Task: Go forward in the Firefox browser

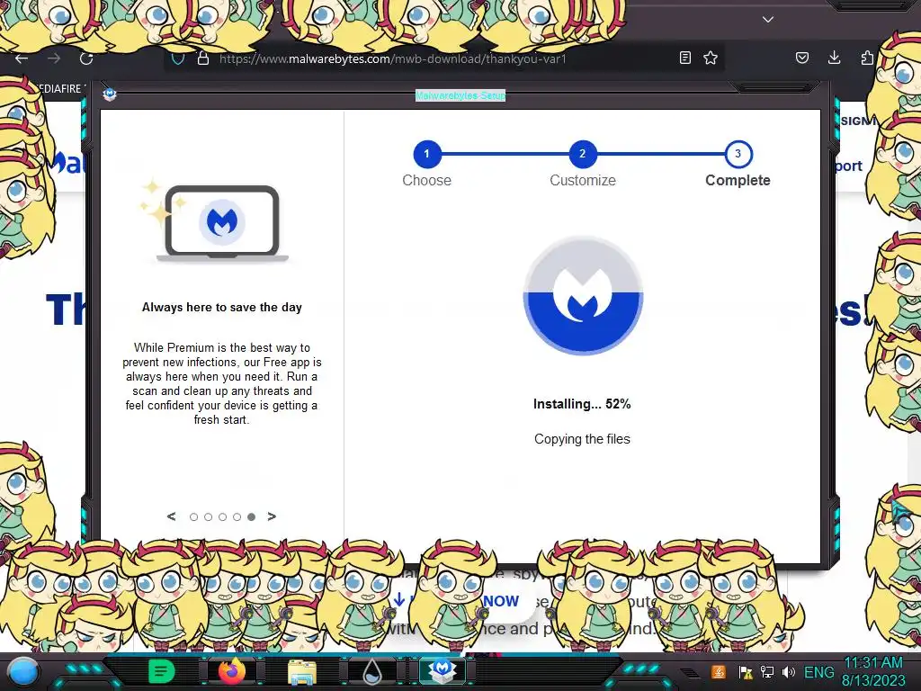Action: (x=54, y=58)
